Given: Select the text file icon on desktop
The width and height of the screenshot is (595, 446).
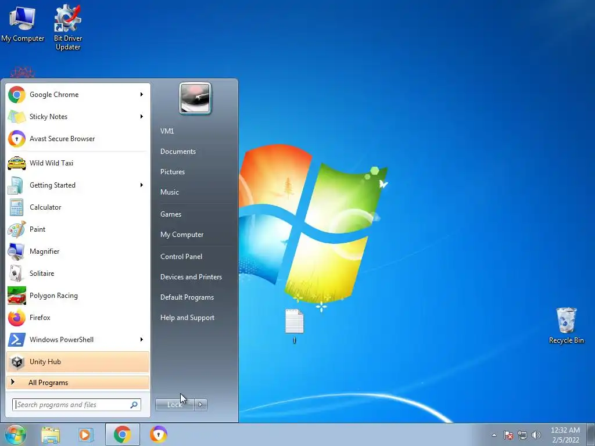Looking at the screenshot, I should [295, 325].
